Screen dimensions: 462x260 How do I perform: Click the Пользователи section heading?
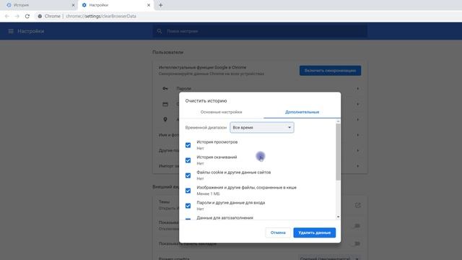(168, 52)
